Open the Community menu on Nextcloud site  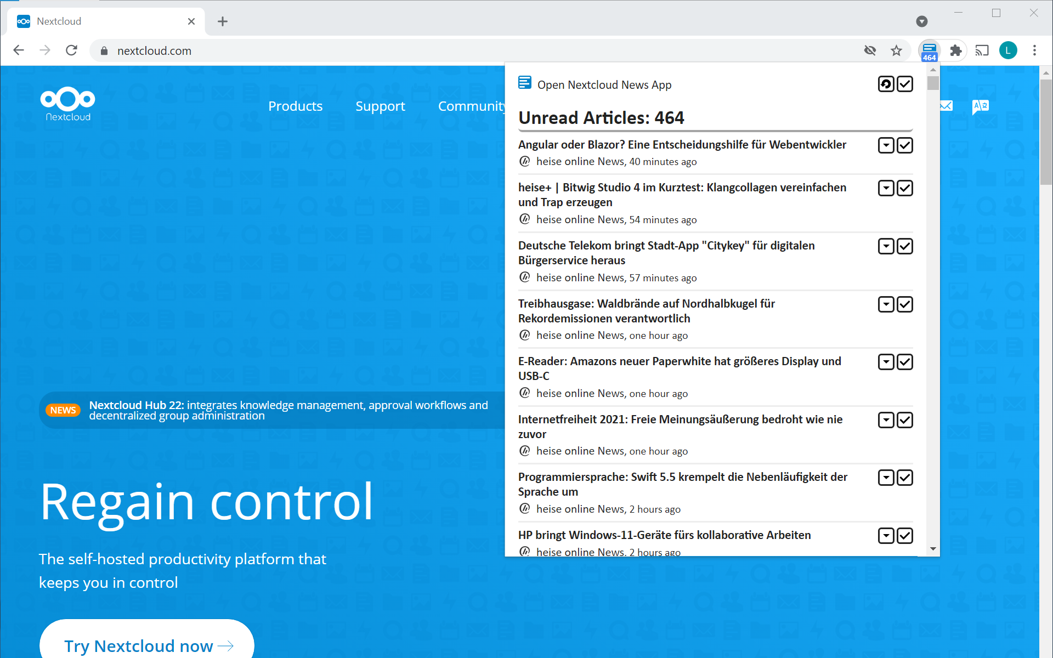click(x=471, y=106)
